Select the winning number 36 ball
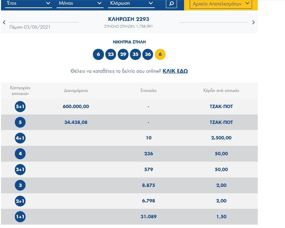Image resolution: width=285 pixels, height=228 pixels. point(148,54)
